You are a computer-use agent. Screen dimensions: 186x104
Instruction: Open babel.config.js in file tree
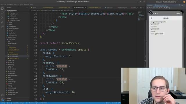pos(12,82)
